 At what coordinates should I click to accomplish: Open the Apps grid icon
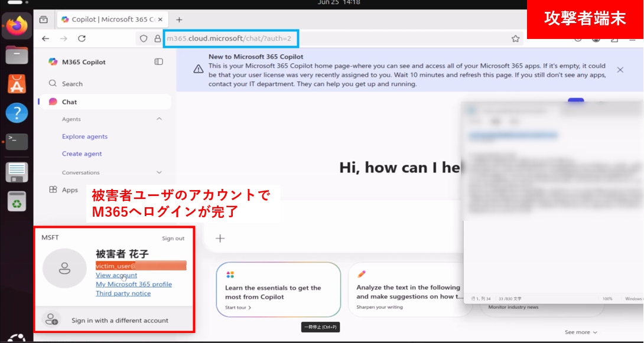pyautogui.click(x=53, y=190)
